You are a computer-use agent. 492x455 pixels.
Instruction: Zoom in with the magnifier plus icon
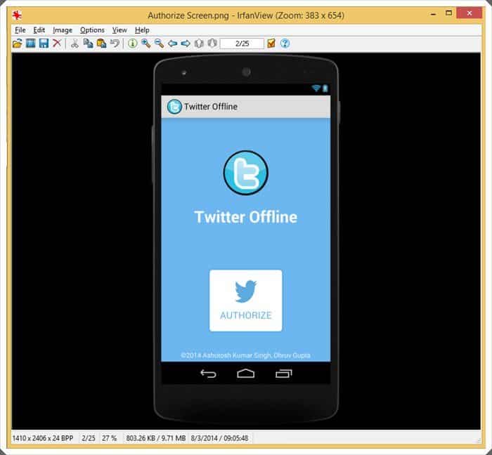click(145, 44)
